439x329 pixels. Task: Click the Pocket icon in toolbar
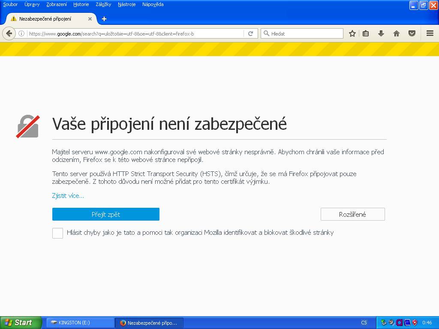click(412, 33)
